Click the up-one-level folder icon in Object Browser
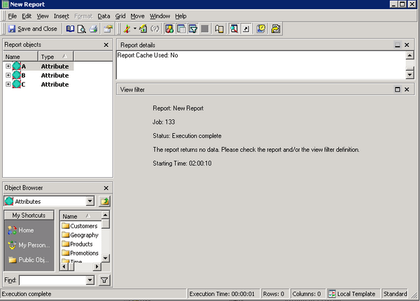Viewport: 420px width, 301px height. (105, 201)
